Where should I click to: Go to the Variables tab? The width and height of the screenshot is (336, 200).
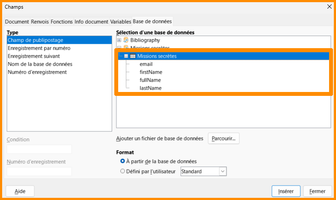120,21
